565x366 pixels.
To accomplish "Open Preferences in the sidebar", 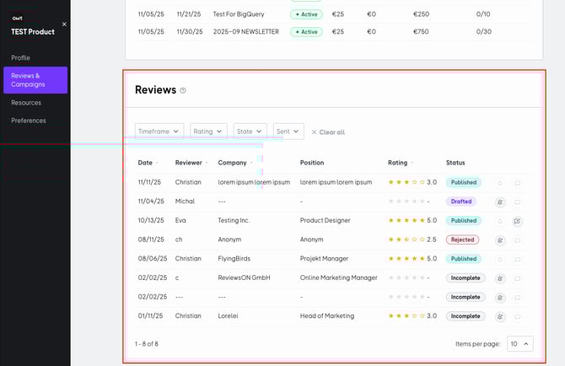I will tap(29, 121).
